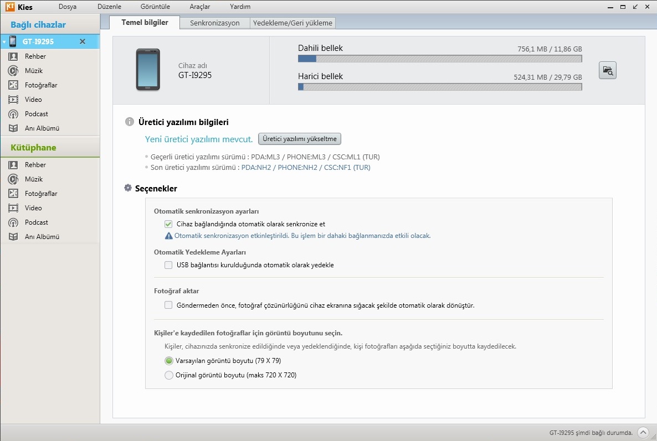Click the Bağlı cihazlar section header
Screen dimensions: 657x441
point(50,25)
